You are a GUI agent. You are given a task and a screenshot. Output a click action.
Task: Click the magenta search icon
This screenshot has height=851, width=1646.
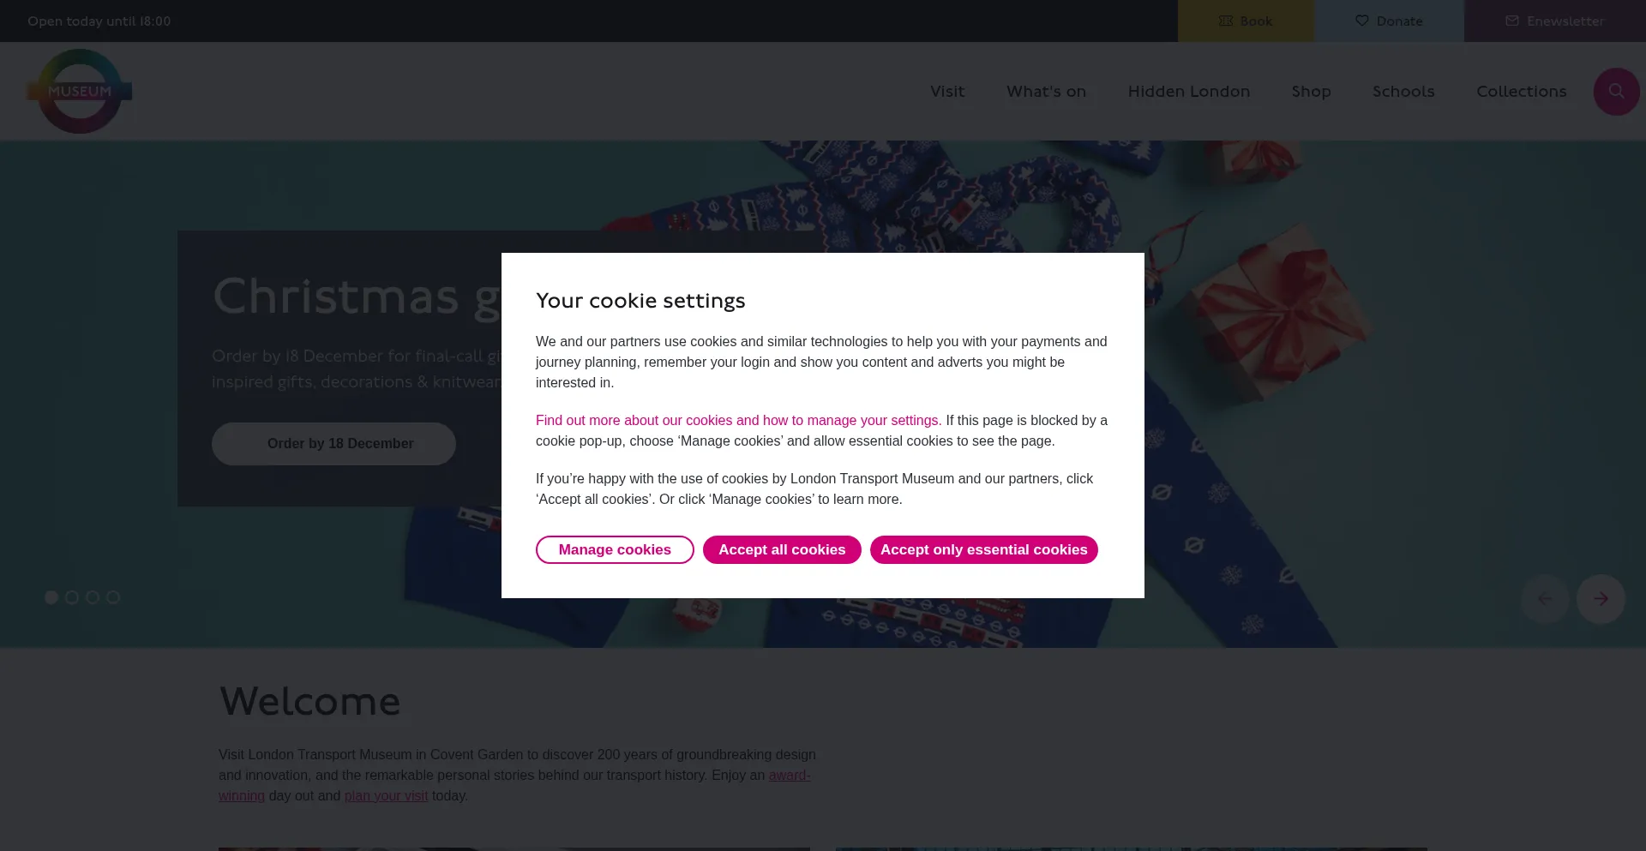pyautogui.click(x=1616, y=92)
